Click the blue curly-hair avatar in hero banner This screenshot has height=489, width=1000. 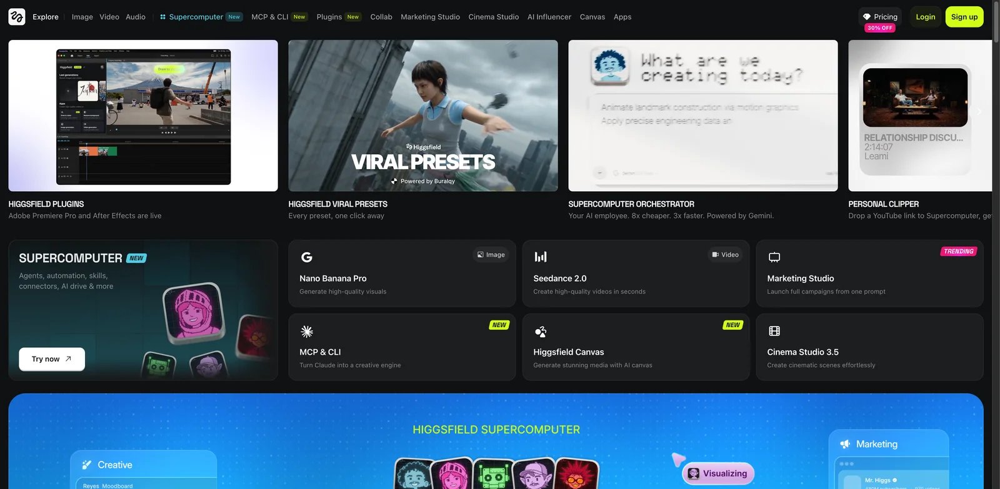pyautogui.click(x=414, y=475)
